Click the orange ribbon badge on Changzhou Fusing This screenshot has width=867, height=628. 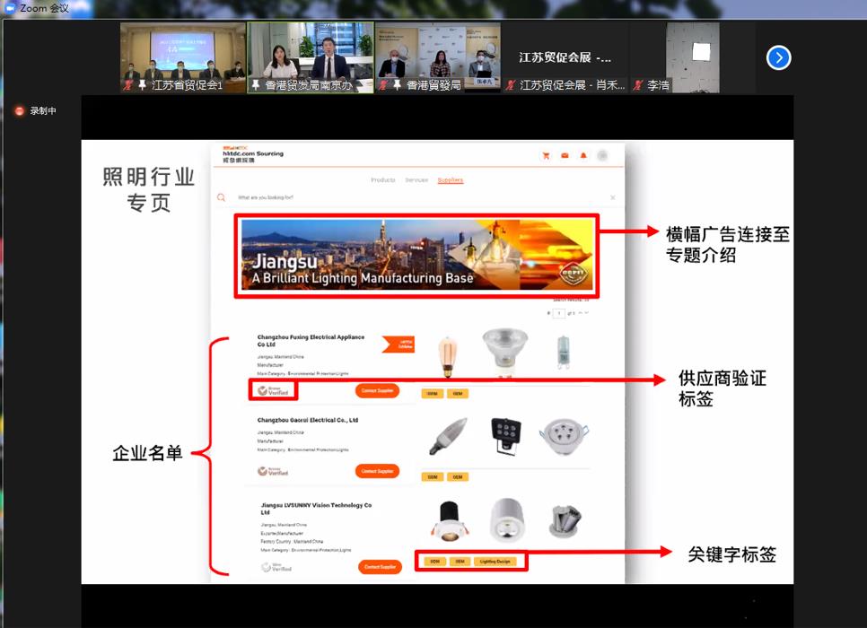[x=398, y=345]
